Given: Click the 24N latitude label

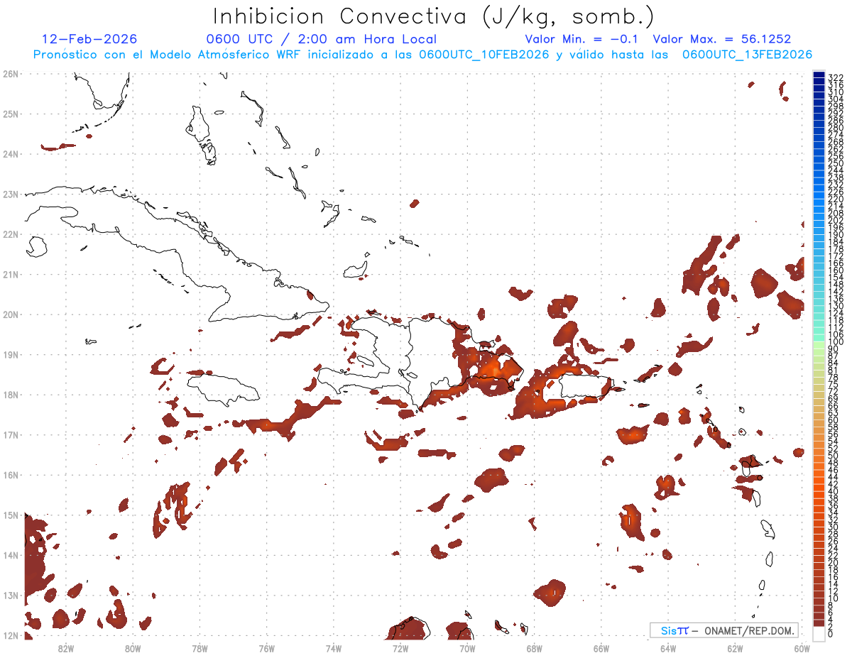Looking at the screenshot, I should (x=11, y=154).
